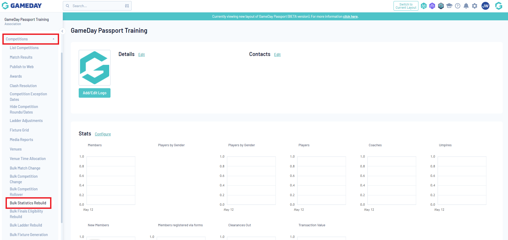
Task: Open Media Reports
Action: (21, 140)
